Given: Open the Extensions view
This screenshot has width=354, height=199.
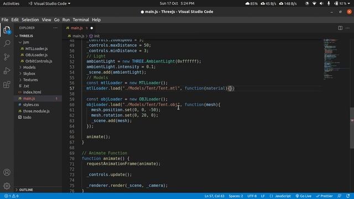Looking at the screenshot, I should click(7, 85).
